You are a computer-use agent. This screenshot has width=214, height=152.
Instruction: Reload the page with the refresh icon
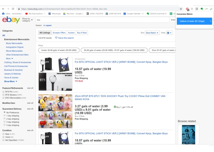point(13,9)
